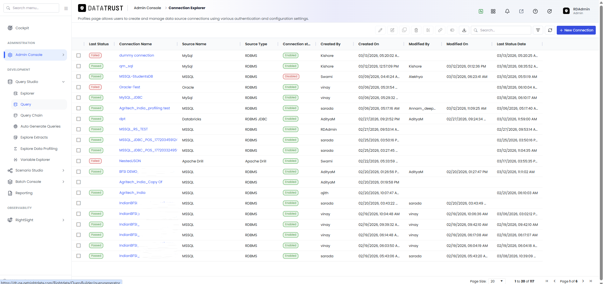Click the green activity monitor icon
This screenshot has height=284, width=603.
[481, 11]
